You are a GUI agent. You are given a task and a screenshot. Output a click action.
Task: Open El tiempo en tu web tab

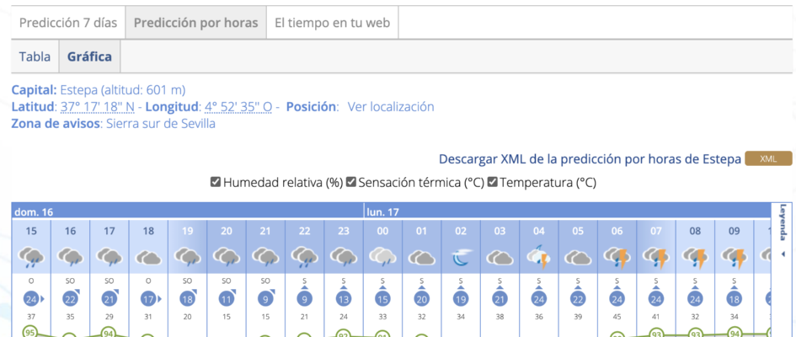(x=333, y=23)
